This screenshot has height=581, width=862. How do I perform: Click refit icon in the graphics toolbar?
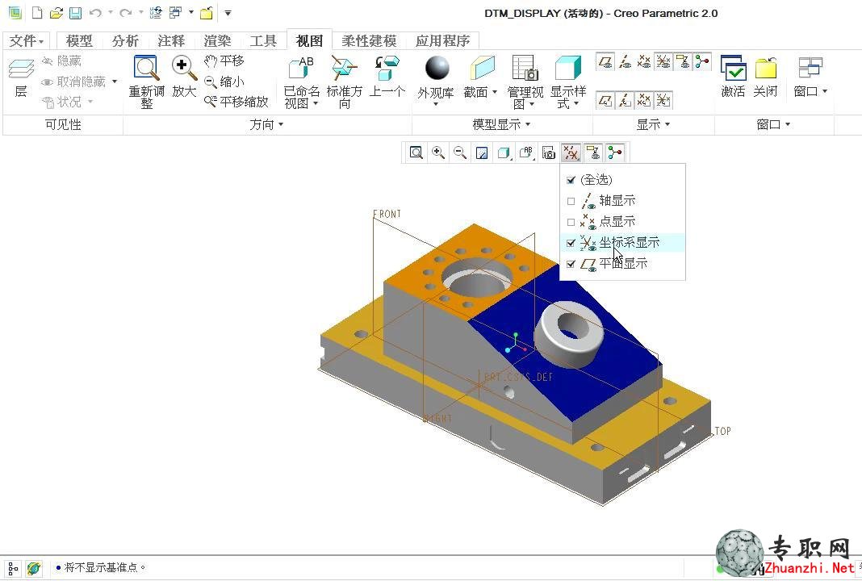tap(416, 153)
